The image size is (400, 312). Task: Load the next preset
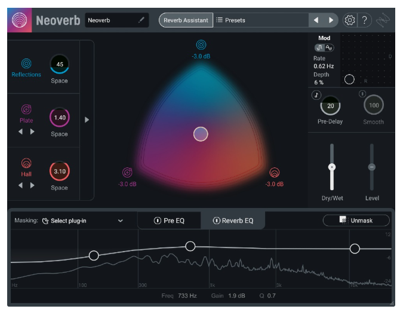point(331,20)
